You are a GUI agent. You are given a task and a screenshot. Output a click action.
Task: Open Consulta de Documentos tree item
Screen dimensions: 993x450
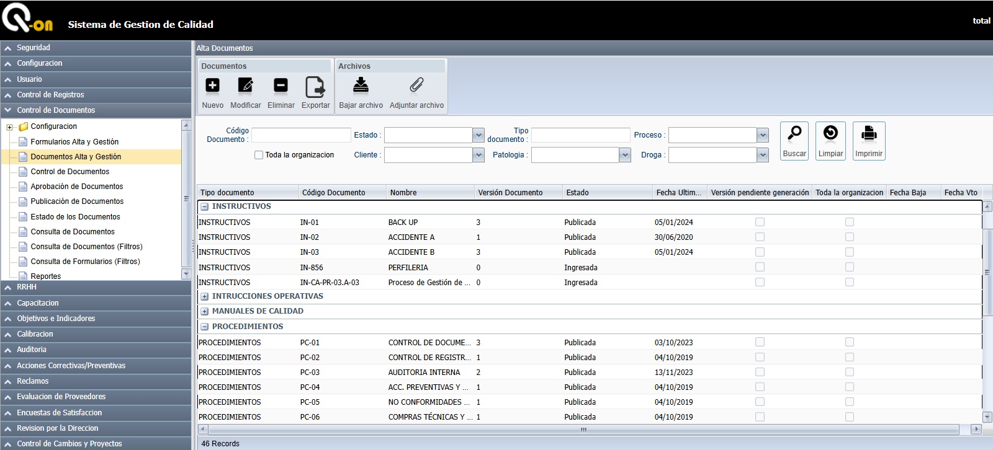tap(73, 232)
